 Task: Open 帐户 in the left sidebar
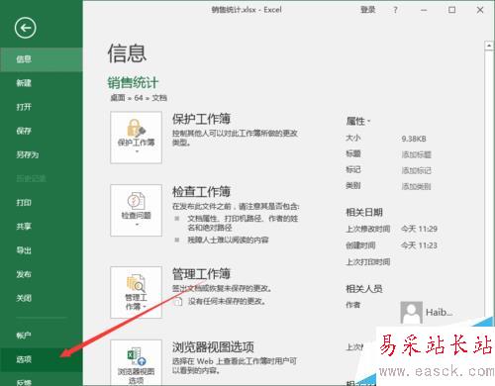pyautogui.click(x=42, y=336)
